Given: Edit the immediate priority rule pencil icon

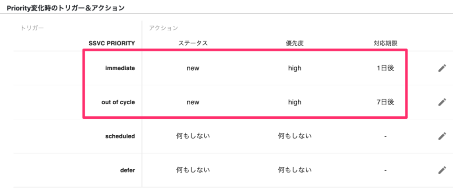Looking at the screenshot, I should pos(442,68).
